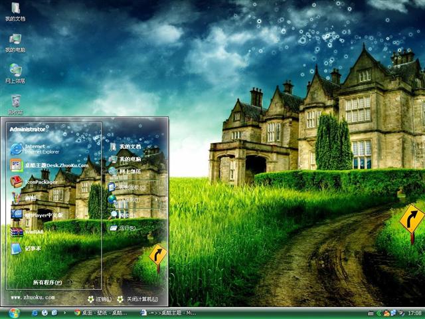
Task: Click the Administrator user name in start menu
Action: coord(27,130)
